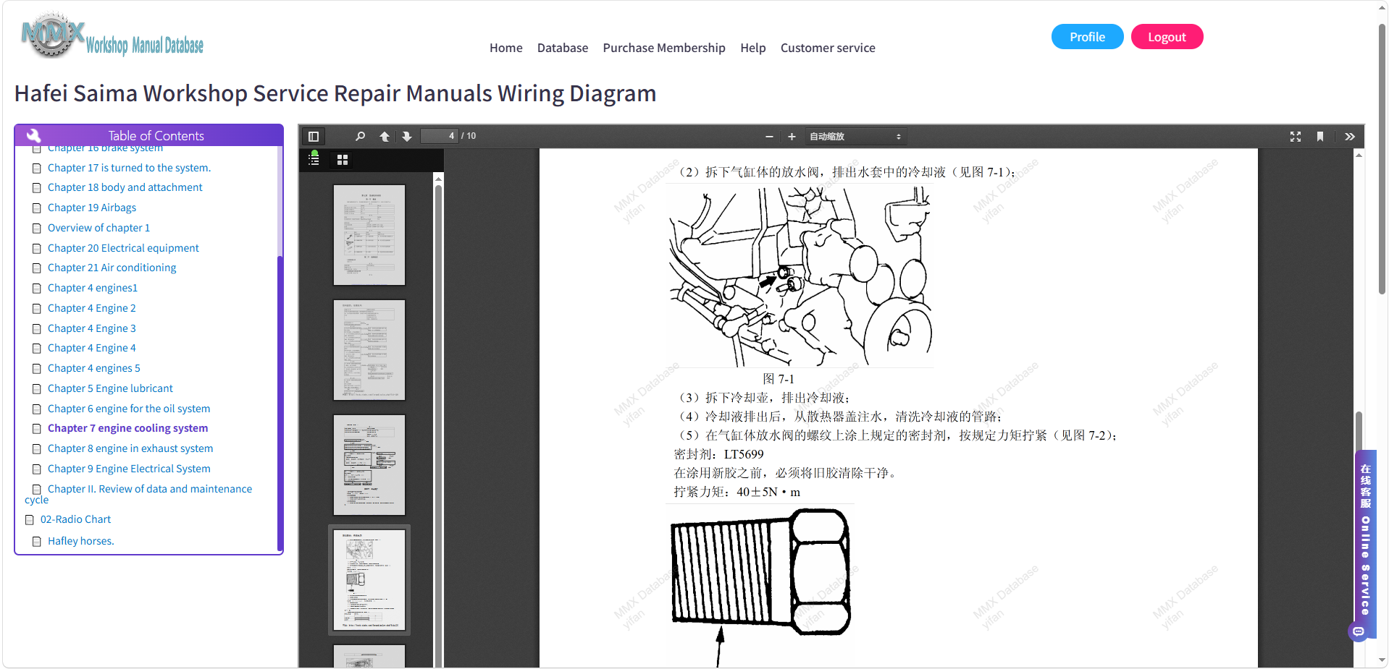Viewport: 1389px width, 669px height.
Task: Open the Help menu item
Action: coord(752,48)
